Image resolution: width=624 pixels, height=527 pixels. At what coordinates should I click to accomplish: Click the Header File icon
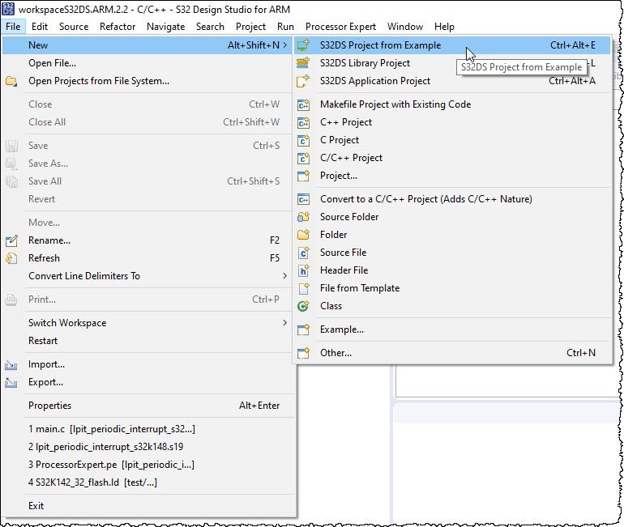coord(303,270)
